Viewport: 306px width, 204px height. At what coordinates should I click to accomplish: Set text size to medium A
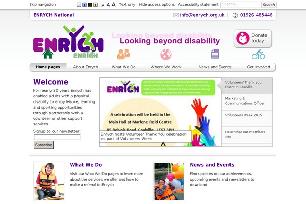(x=108, y=5)
